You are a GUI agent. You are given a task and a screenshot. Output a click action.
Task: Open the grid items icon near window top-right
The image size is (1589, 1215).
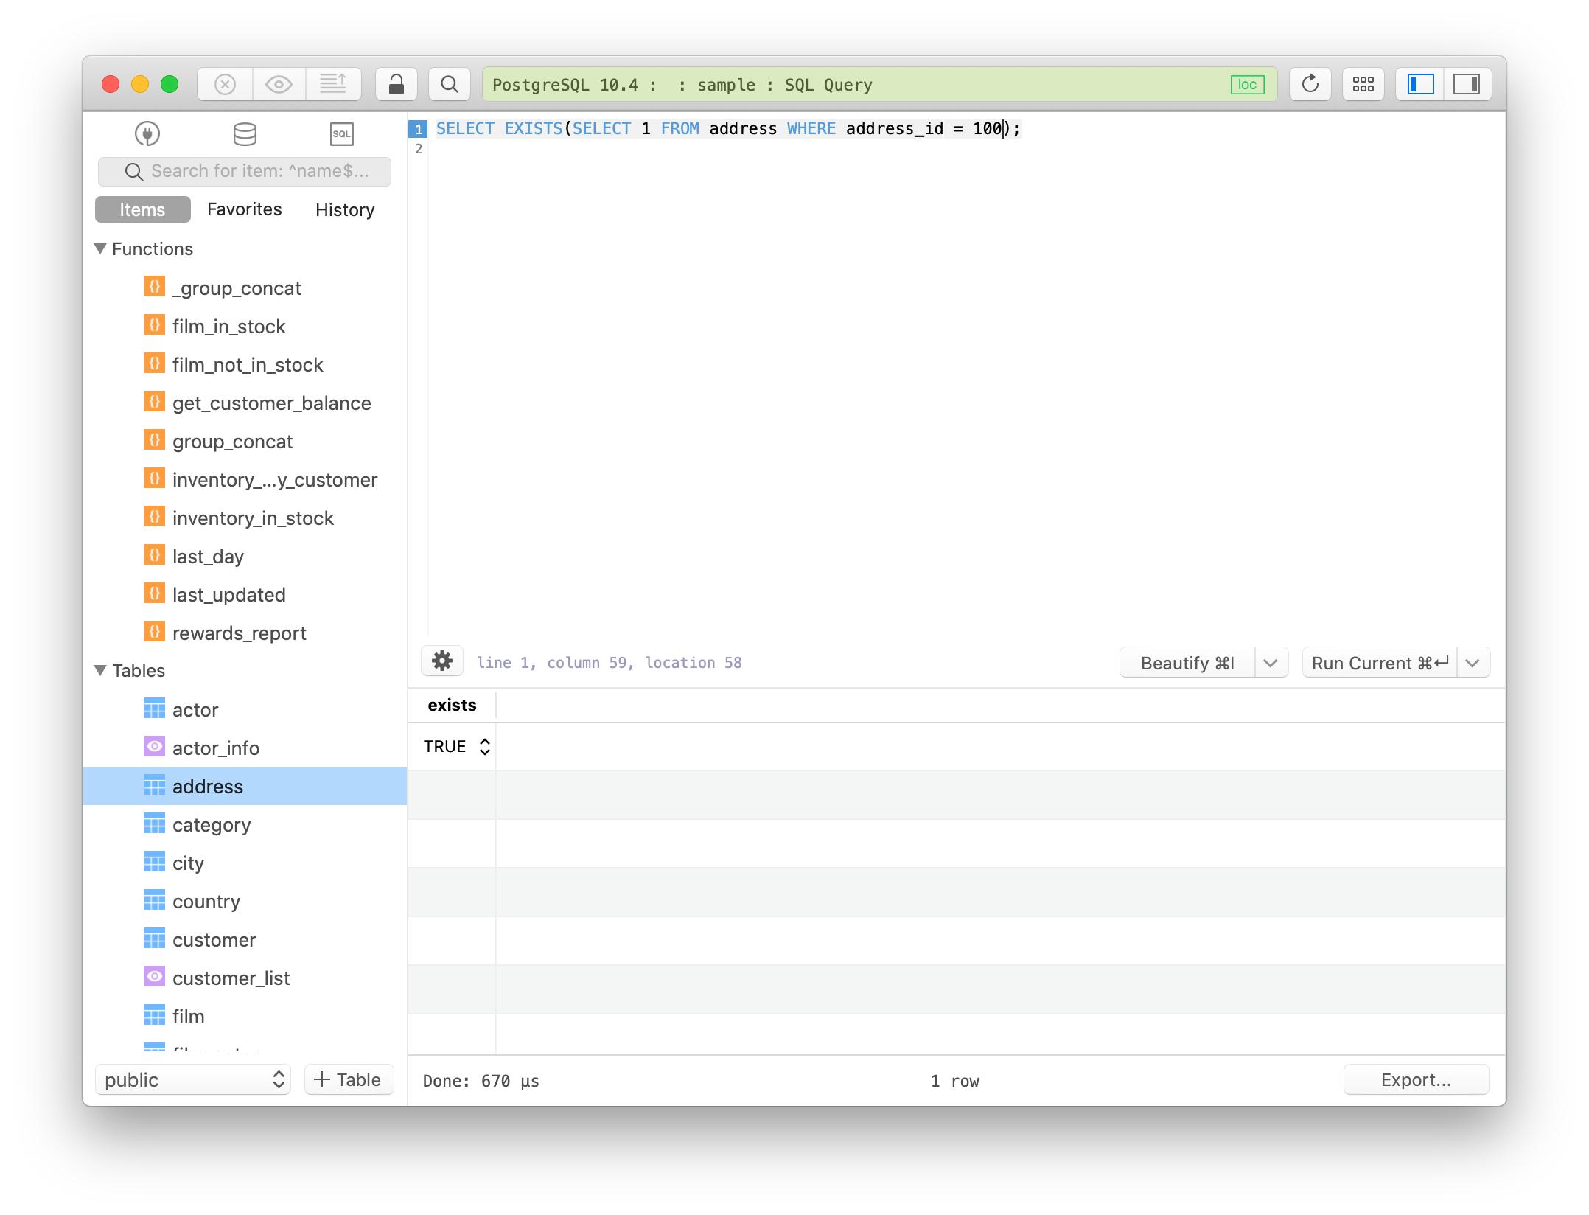(x=1363, y=83)
